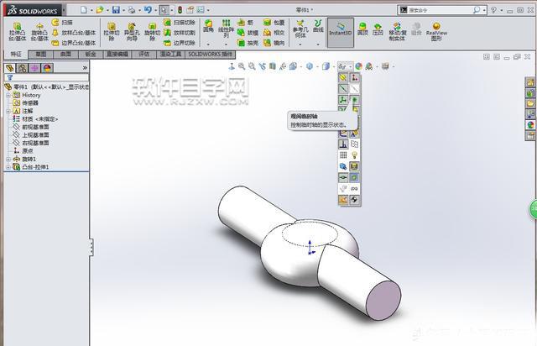Choose the Sweep (扫描) boss command
Viewport: 537px width, 346px height.
62,23
